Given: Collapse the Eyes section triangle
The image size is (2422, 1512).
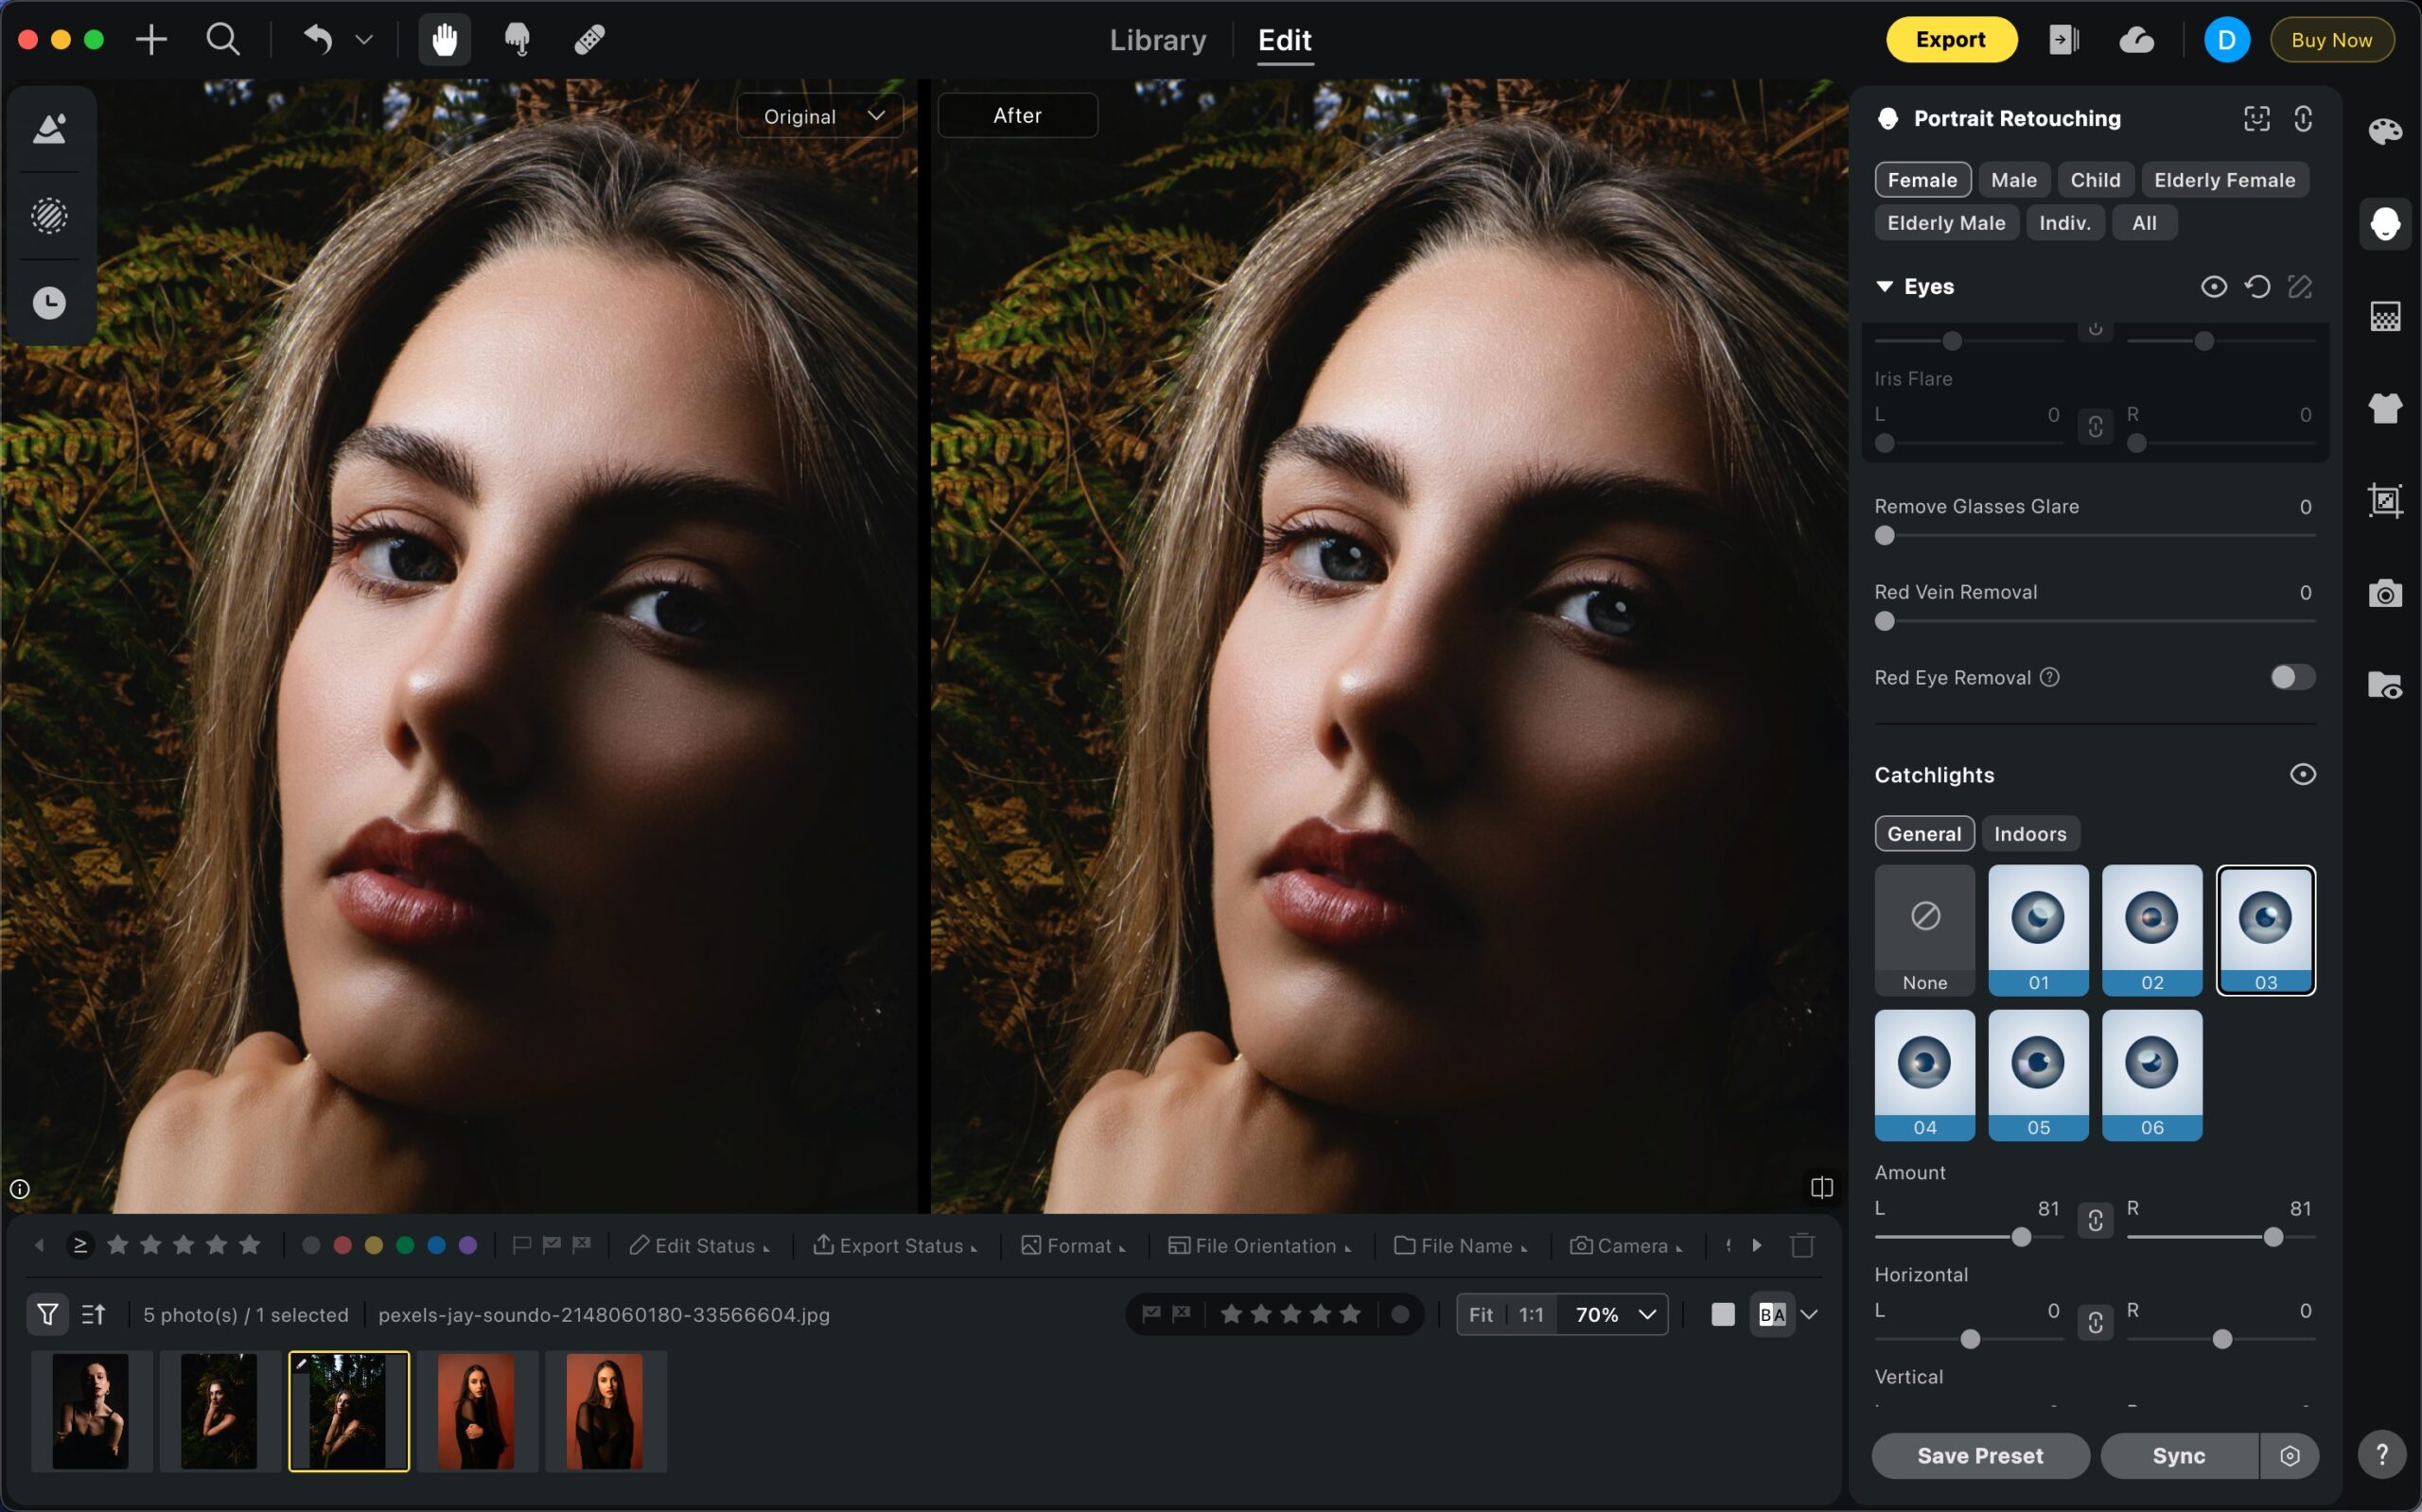Looking at the screenshot, I should click(1885, 287).
